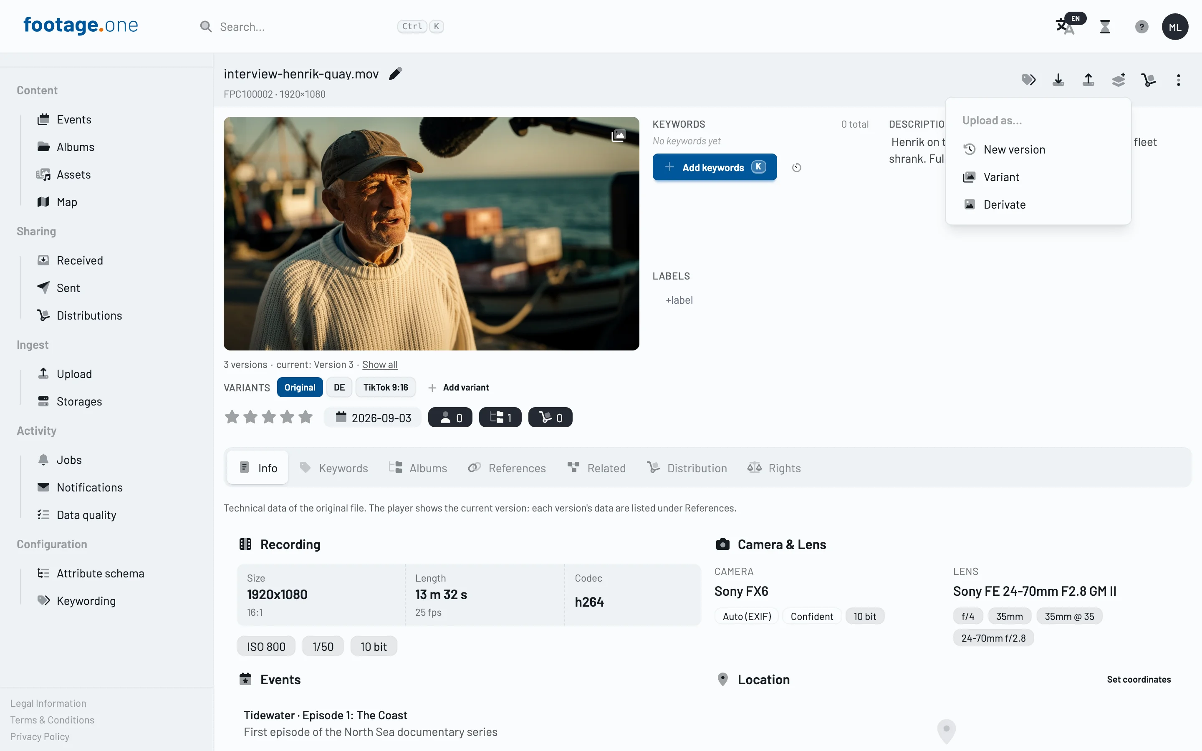The width and height of the screenshot is (1202, 751).
Task: Open the three-dot more options menu
Action: click(x=1178, y=80)
